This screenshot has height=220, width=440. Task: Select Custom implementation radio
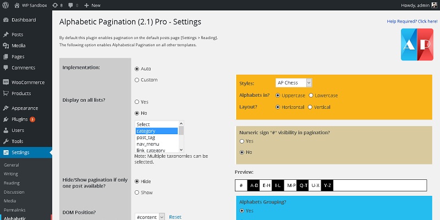[x=137, y=80]
